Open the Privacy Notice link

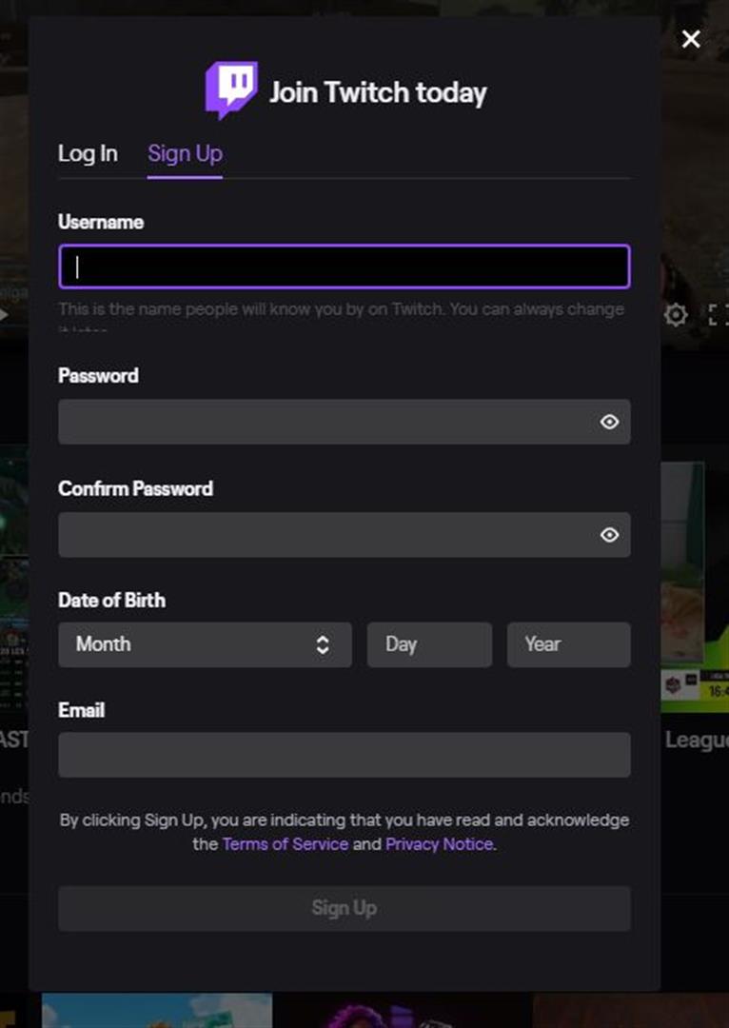tap(439, 844)
